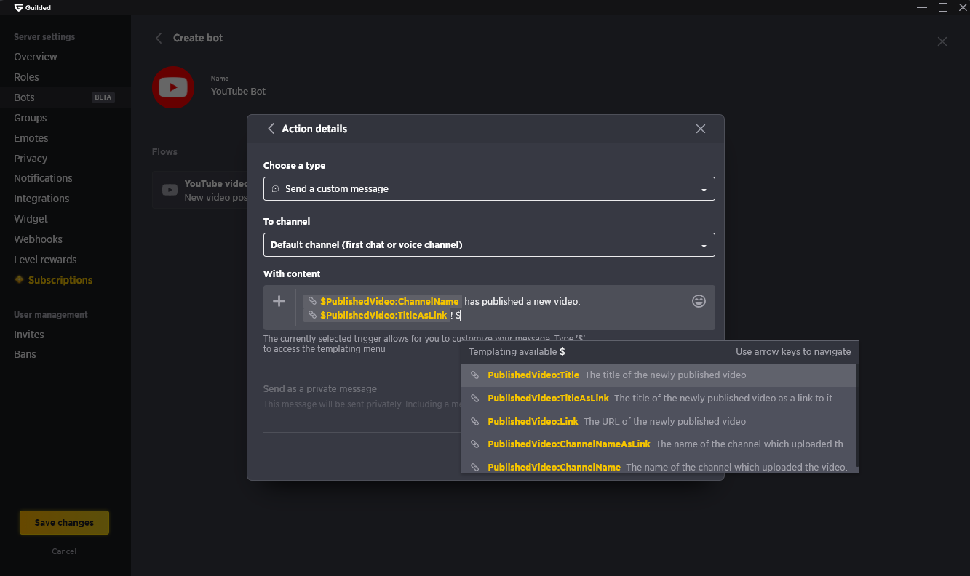Open Bans under User management
970x576 pixels.
25,354
